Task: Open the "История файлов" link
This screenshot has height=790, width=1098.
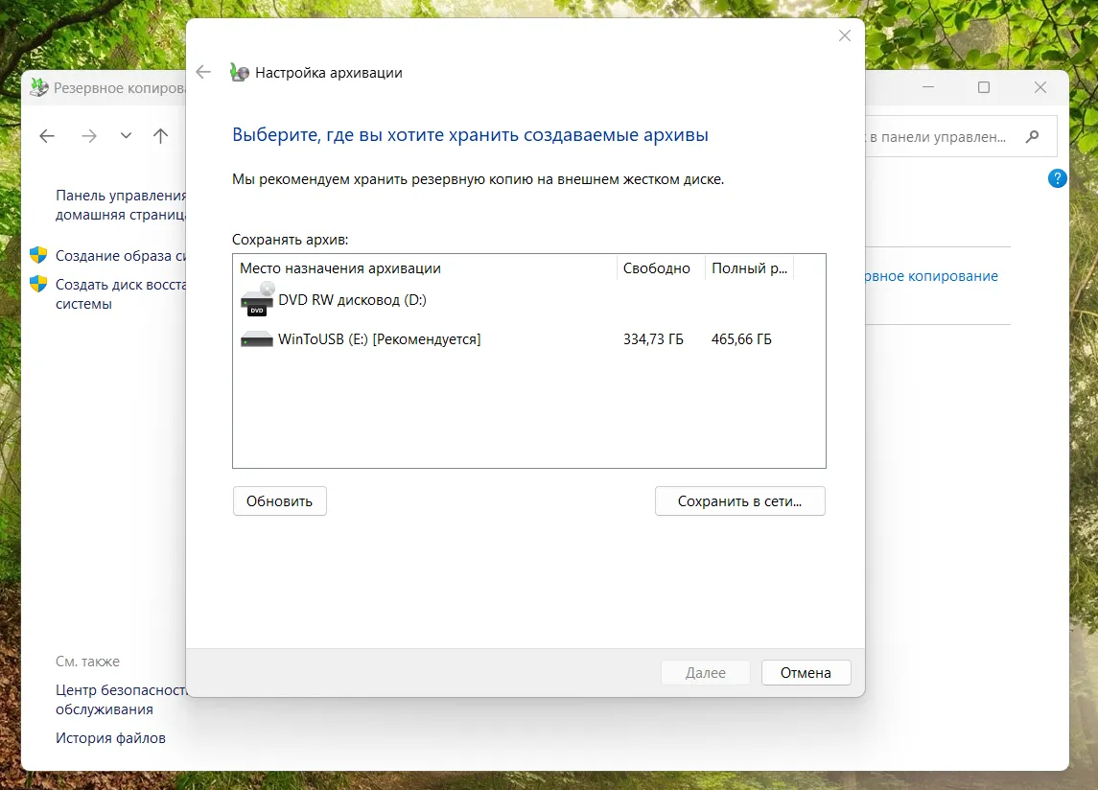Action: click(x=110, y=738)
